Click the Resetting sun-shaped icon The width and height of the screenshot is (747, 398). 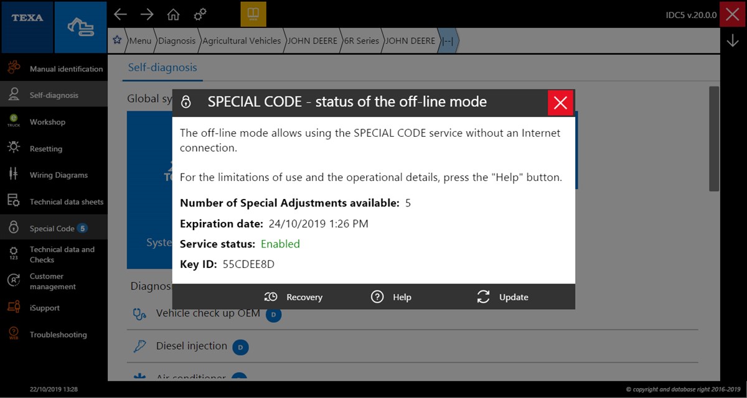coord(14,147)
